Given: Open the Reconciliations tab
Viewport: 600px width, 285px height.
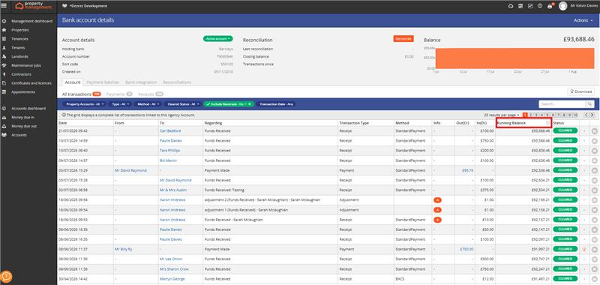Looking at the screenshot, I should (x=177, y=82).
